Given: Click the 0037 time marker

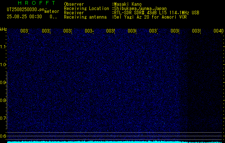Looking at the screenshot, I should coord(153,31).
